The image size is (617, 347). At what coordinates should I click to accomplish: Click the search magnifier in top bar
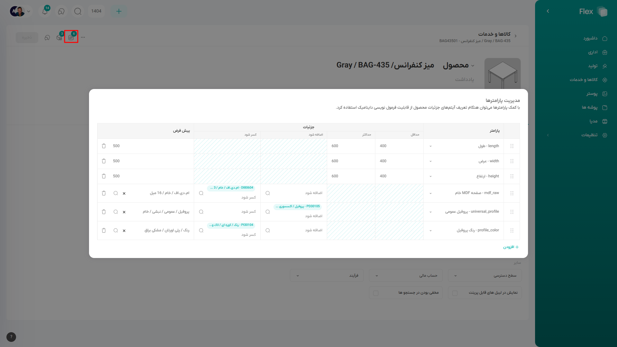click(x=77, y=11)
